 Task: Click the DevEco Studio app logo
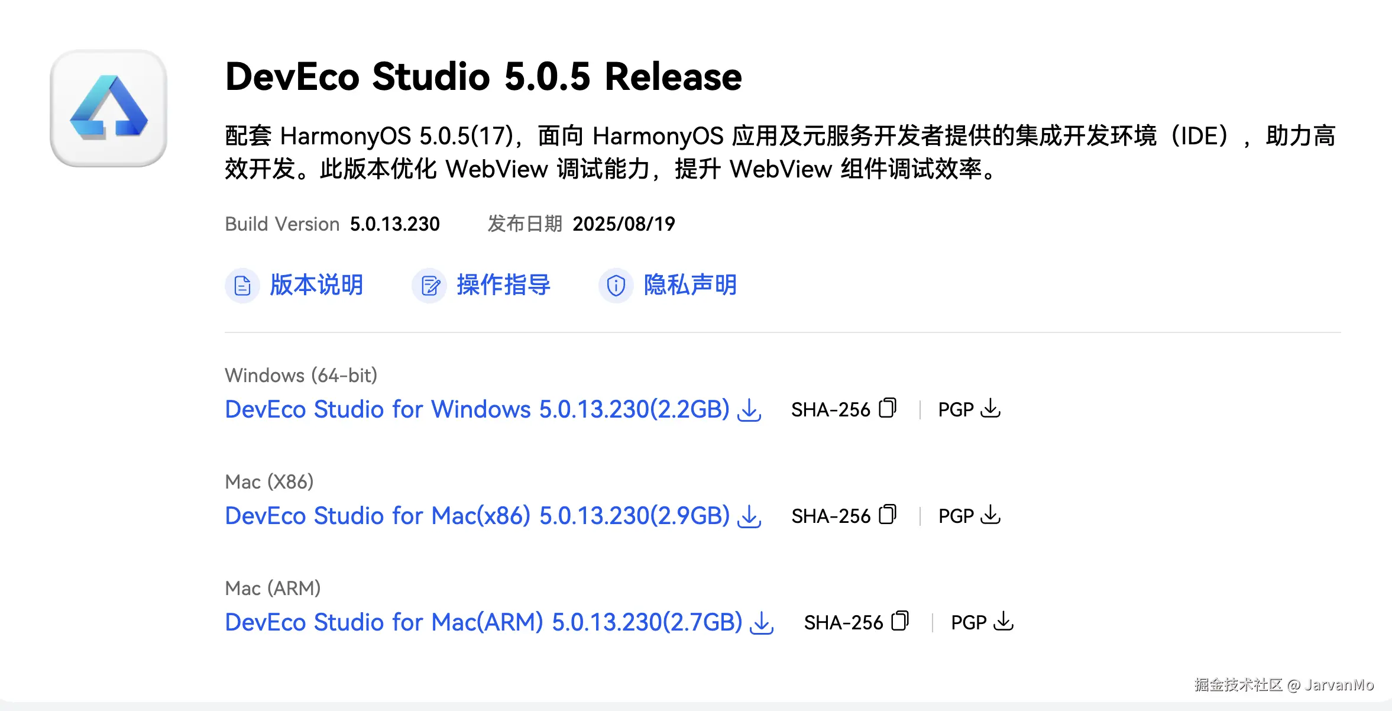pyautogui.click(x=108, y=108)
